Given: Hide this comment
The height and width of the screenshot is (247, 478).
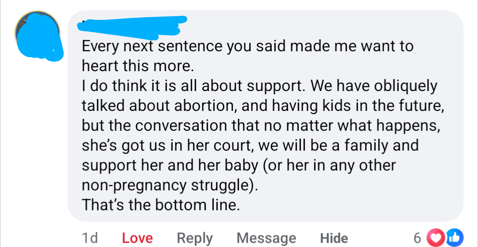Looking at the screenshot, I should pyautogui.click(x=334, y=238).
